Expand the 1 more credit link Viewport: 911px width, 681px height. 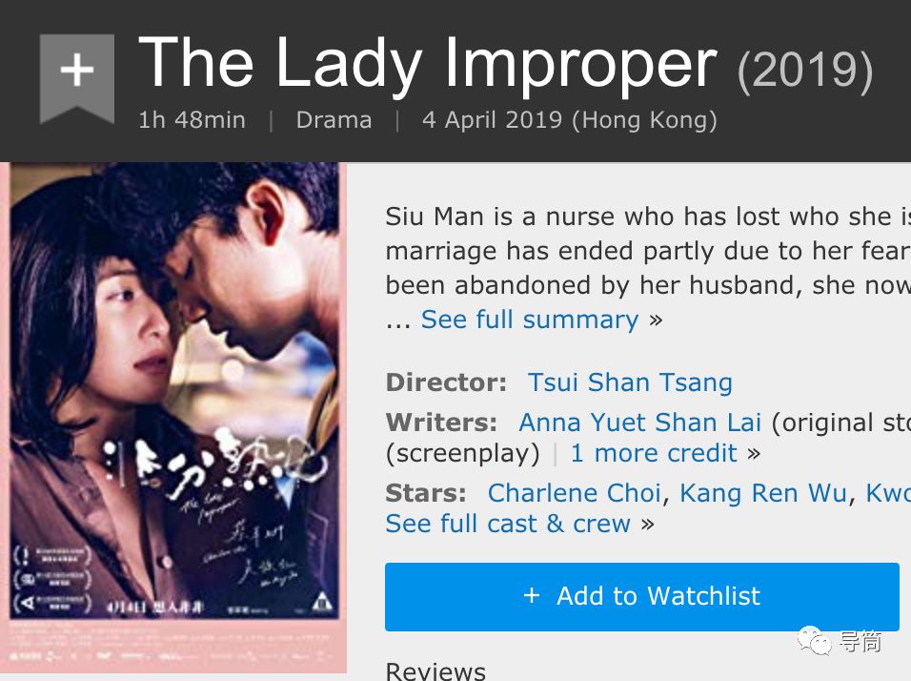pos(654,453)
